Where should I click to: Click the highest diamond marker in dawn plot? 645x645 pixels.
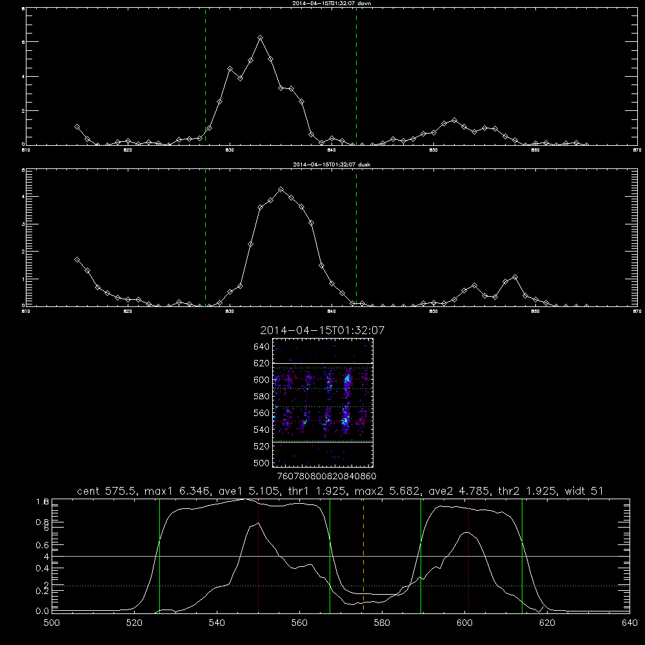click(x=260, y=38)
